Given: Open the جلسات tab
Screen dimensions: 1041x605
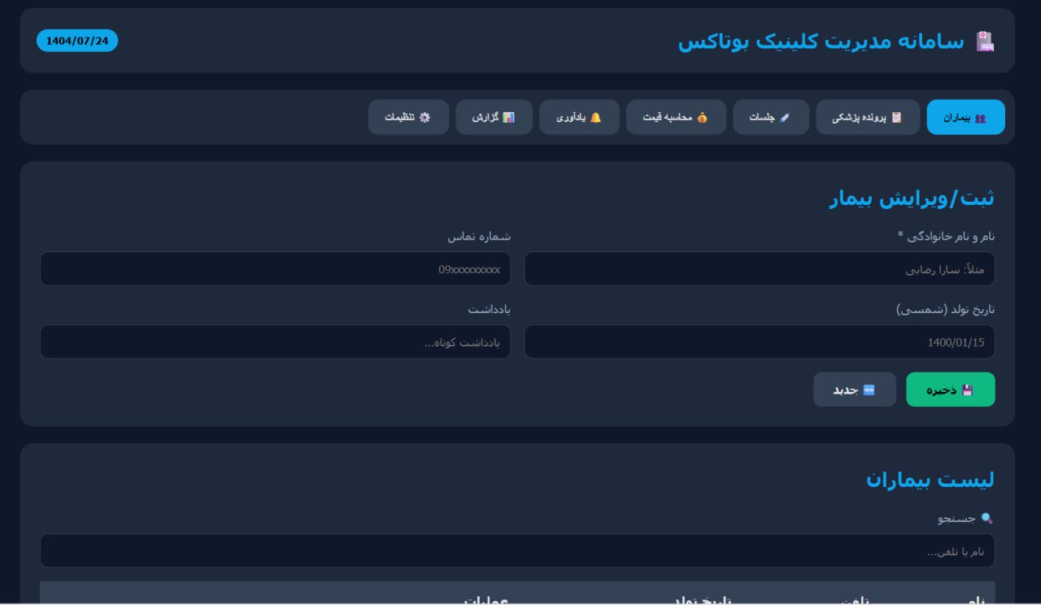Looking at the screenshot, I should (770, 117).
